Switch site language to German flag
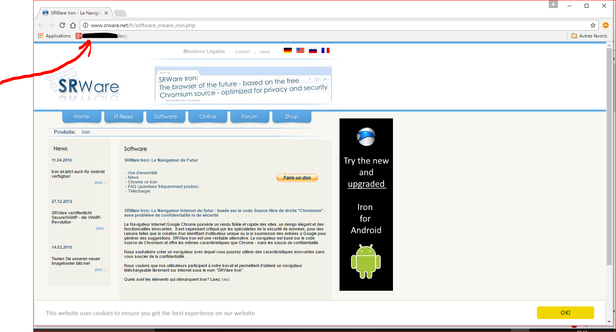The height and width of the screenshot is (332, 616). [288, 50]
